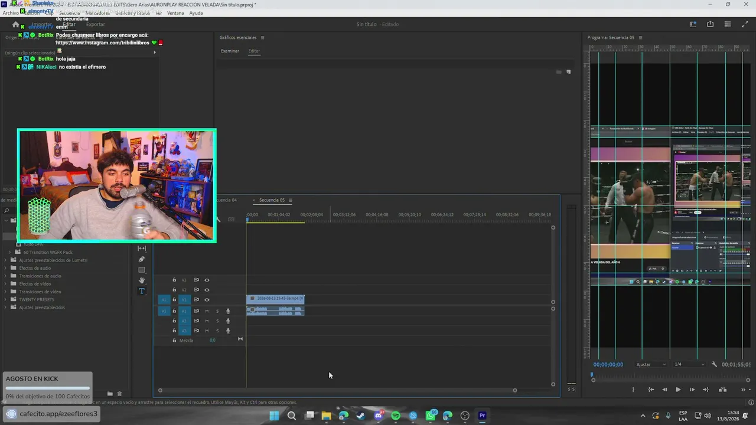The width and height of the screenshot is (756, 425).
Task: Expand the TWENTY PRESETS folder
Action: tap(6, 299)
